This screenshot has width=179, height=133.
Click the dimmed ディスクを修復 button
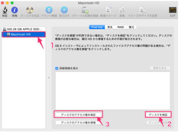pyautogui.click(x=158, y=122)
